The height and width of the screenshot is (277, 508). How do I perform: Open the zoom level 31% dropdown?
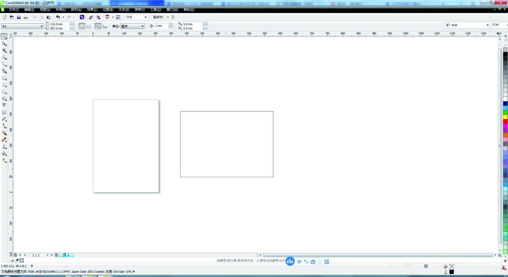pos(145,17)
